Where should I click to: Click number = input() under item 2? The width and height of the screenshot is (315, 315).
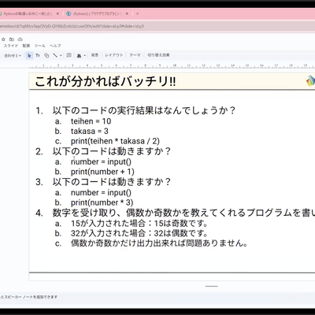pyautogui.click(x=101, y=161)
